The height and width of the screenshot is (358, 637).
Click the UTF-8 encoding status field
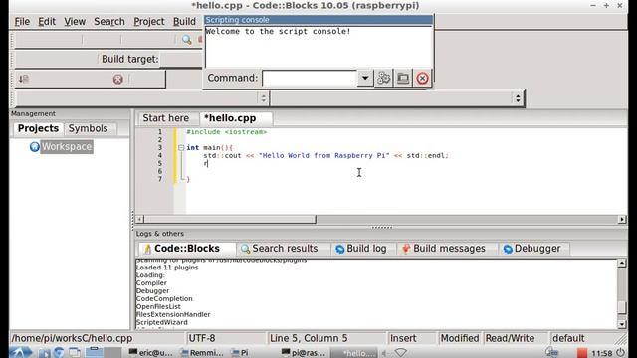click(202, 338)
